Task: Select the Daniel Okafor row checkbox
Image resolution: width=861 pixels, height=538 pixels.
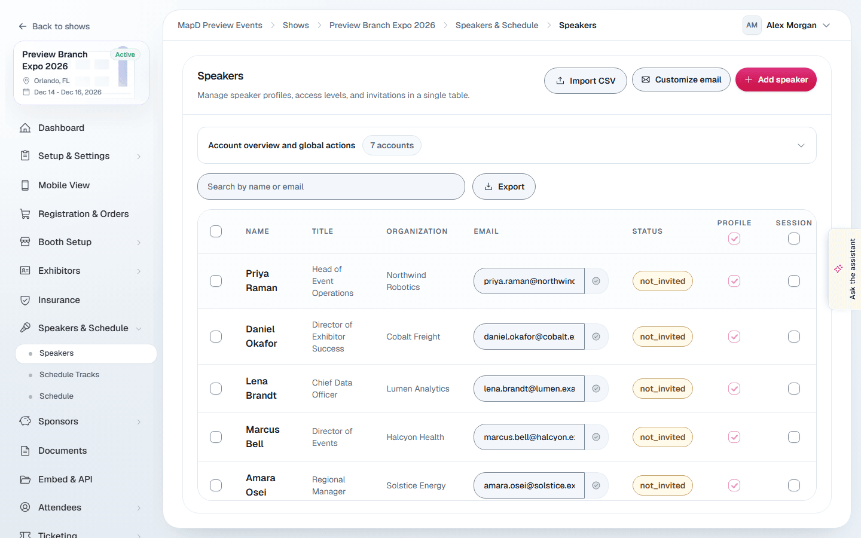Action: click(216, 337)
